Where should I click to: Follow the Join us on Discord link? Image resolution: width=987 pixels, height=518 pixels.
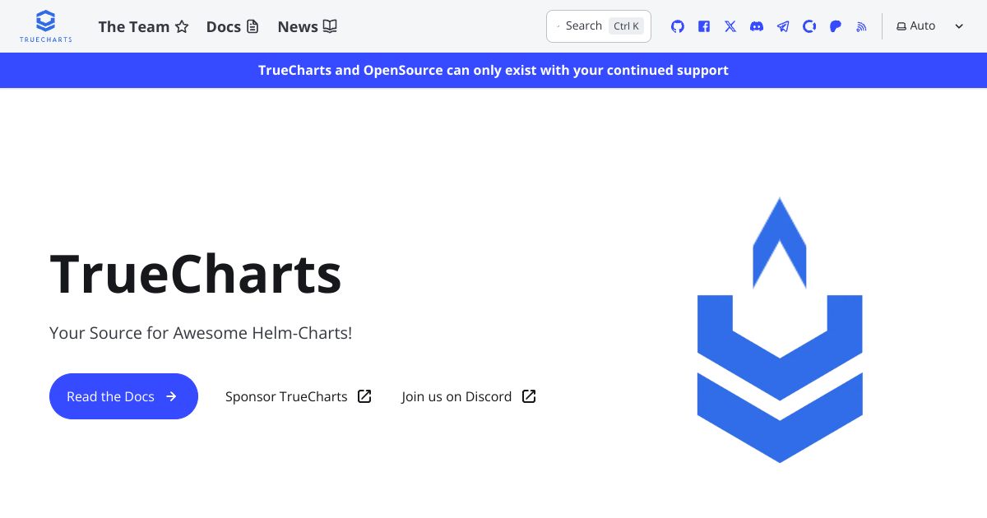(469, 396)
